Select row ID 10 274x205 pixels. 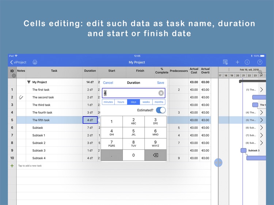12,158
